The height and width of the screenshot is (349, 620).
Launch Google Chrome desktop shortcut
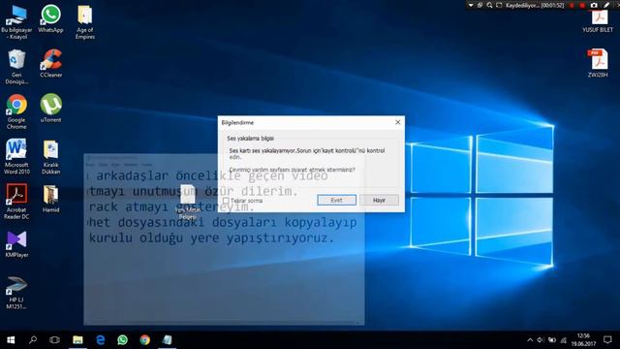pos(16,111)
